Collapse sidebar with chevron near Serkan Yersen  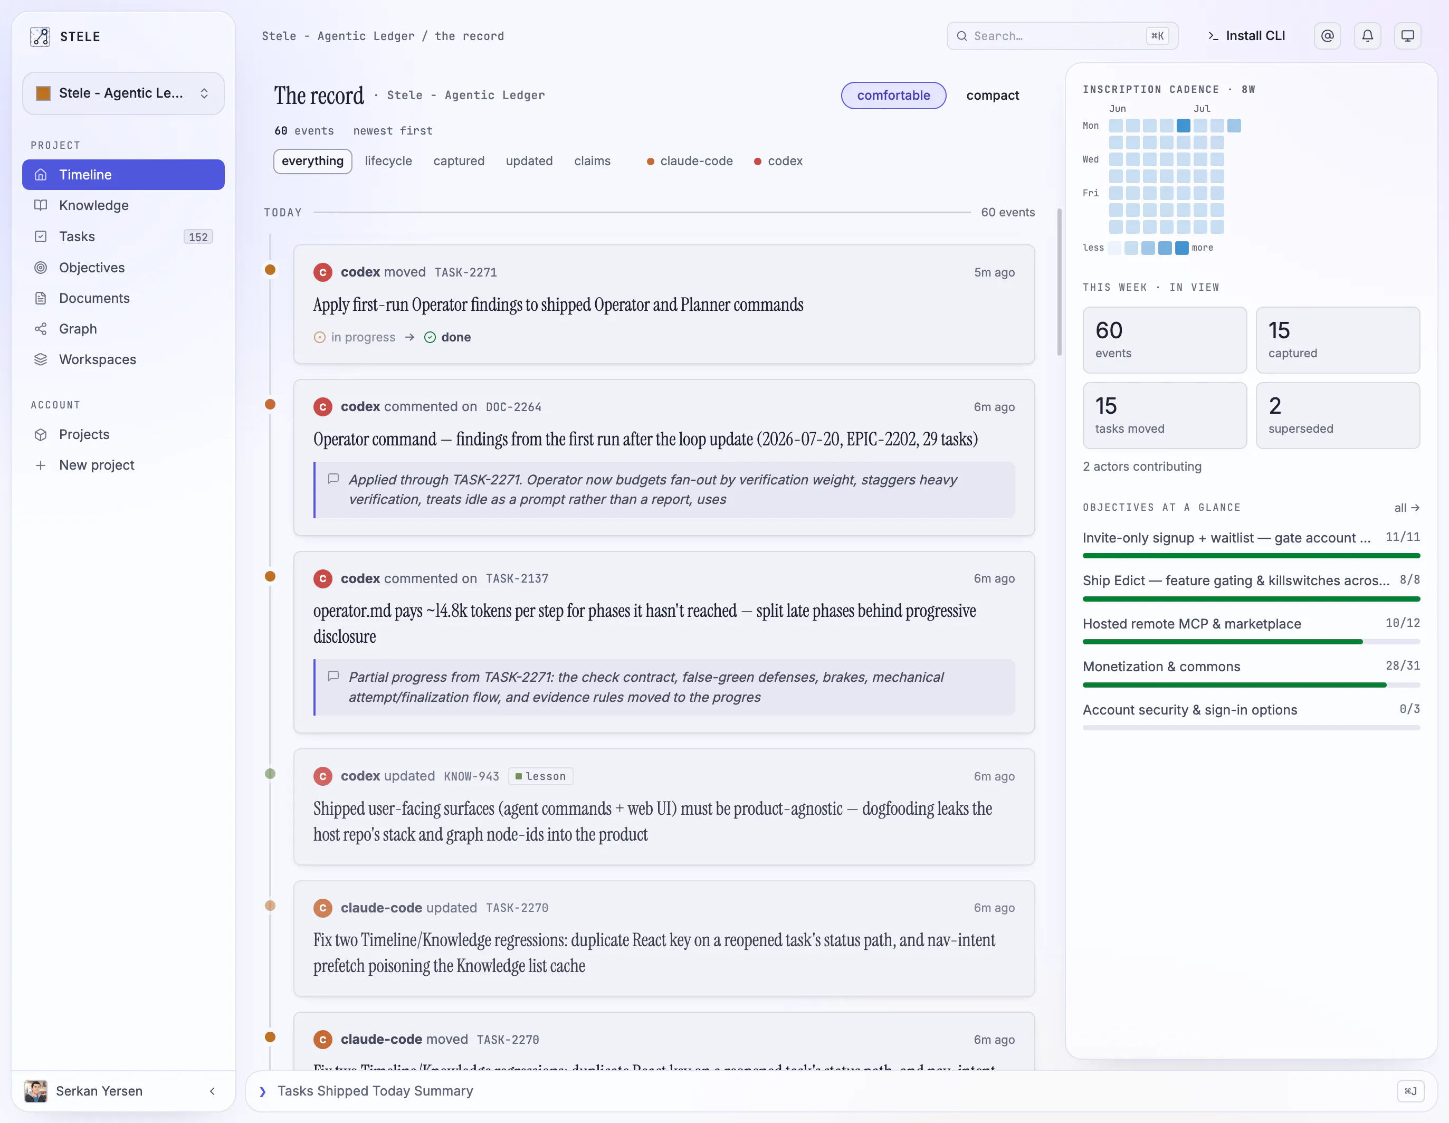coord(212,1090)
